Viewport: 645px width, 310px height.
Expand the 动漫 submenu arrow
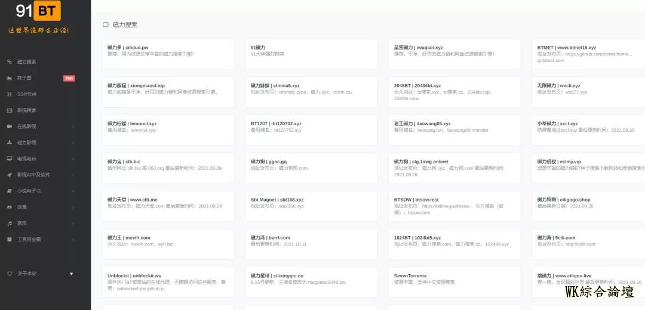[73, 207]
